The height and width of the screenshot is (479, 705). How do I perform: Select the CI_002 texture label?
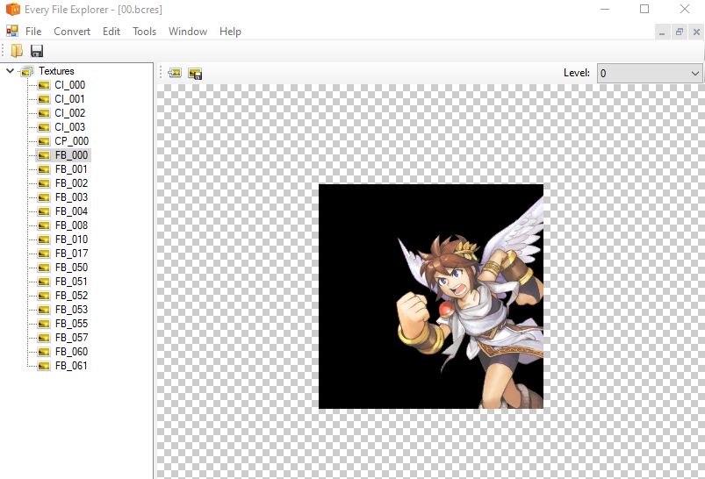[69, 113]
